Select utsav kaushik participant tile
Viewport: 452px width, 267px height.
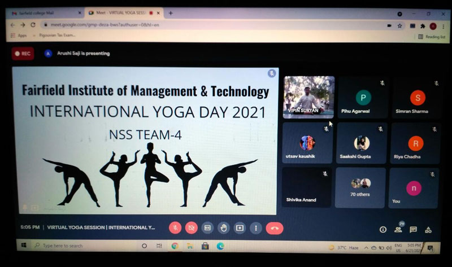point(307,143)
